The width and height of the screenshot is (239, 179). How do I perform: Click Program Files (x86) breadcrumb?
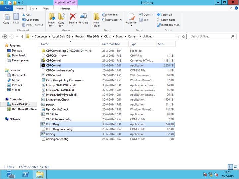pos(87,36)
